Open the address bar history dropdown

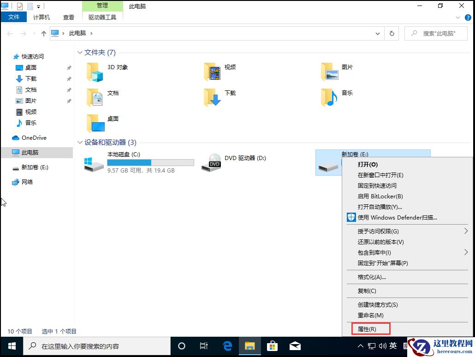click(x=377, y=33)
